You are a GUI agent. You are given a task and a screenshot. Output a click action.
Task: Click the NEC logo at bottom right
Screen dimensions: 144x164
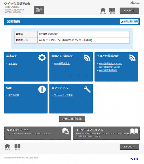[x=135, y=159]
